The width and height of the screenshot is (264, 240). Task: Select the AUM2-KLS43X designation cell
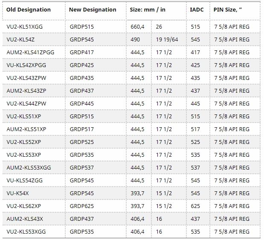pos(25,219)
